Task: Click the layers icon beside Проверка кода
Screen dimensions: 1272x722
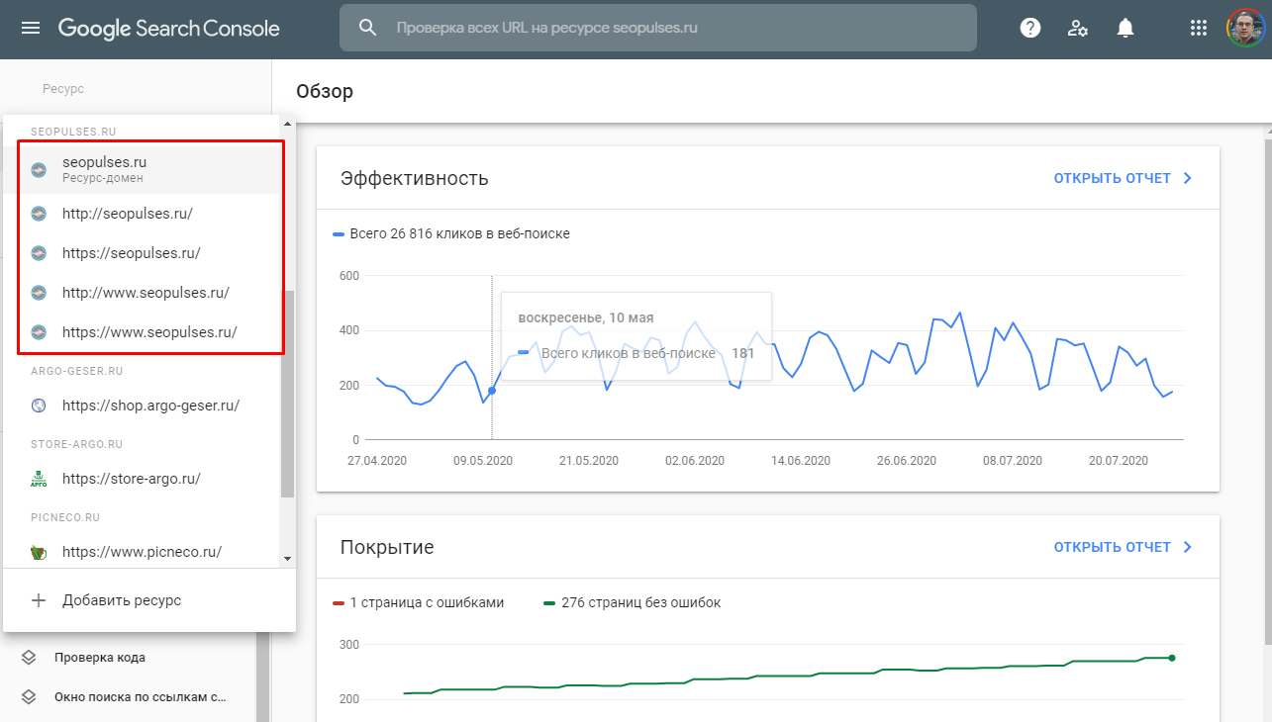Action: [x=29, y=658]
